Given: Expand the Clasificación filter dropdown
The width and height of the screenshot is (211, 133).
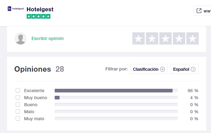Looking at the screenshot, I should 149,69.
